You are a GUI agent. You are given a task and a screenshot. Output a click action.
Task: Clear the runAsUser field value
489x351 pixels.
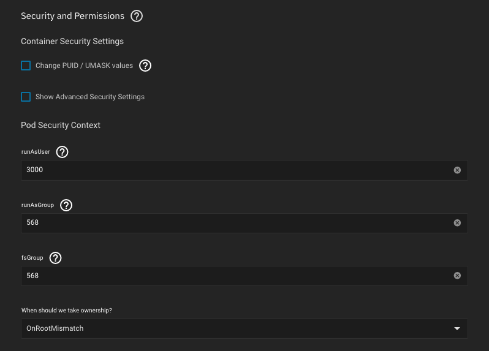pyautogui.click(x=457, y=170)
